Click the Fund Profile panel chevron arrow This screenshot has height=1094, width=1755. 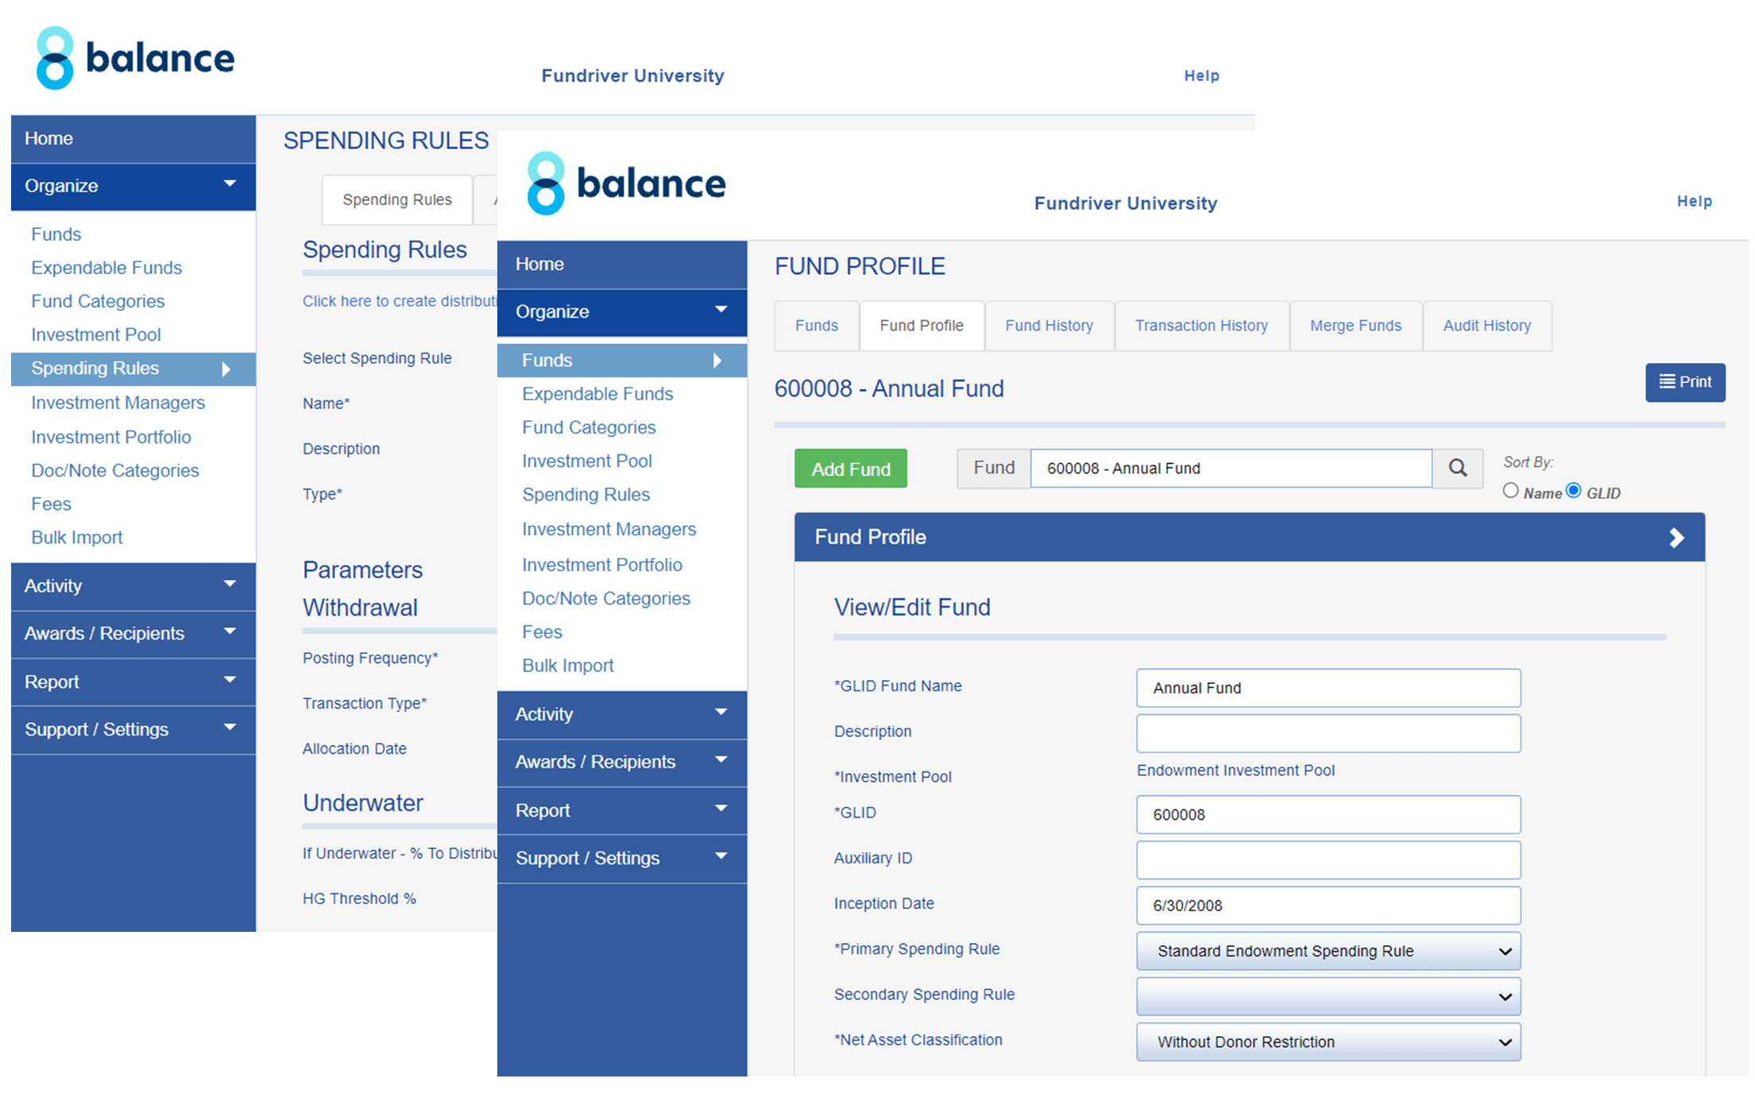tap(1676, 538)
